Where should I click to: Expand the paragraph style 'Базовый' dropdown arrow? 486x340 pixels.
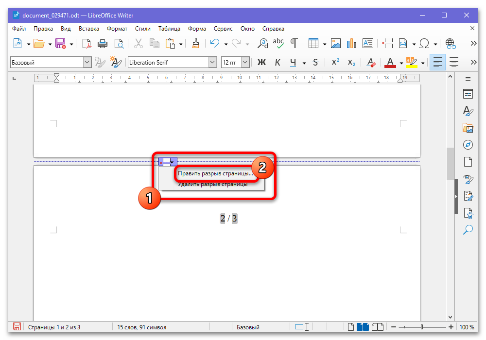coord(87,63)
